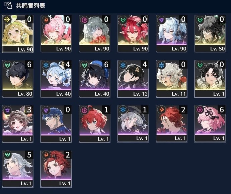Select the dark-haired Lv. 80 card with 0 sequence

click(x=210, y=33)
